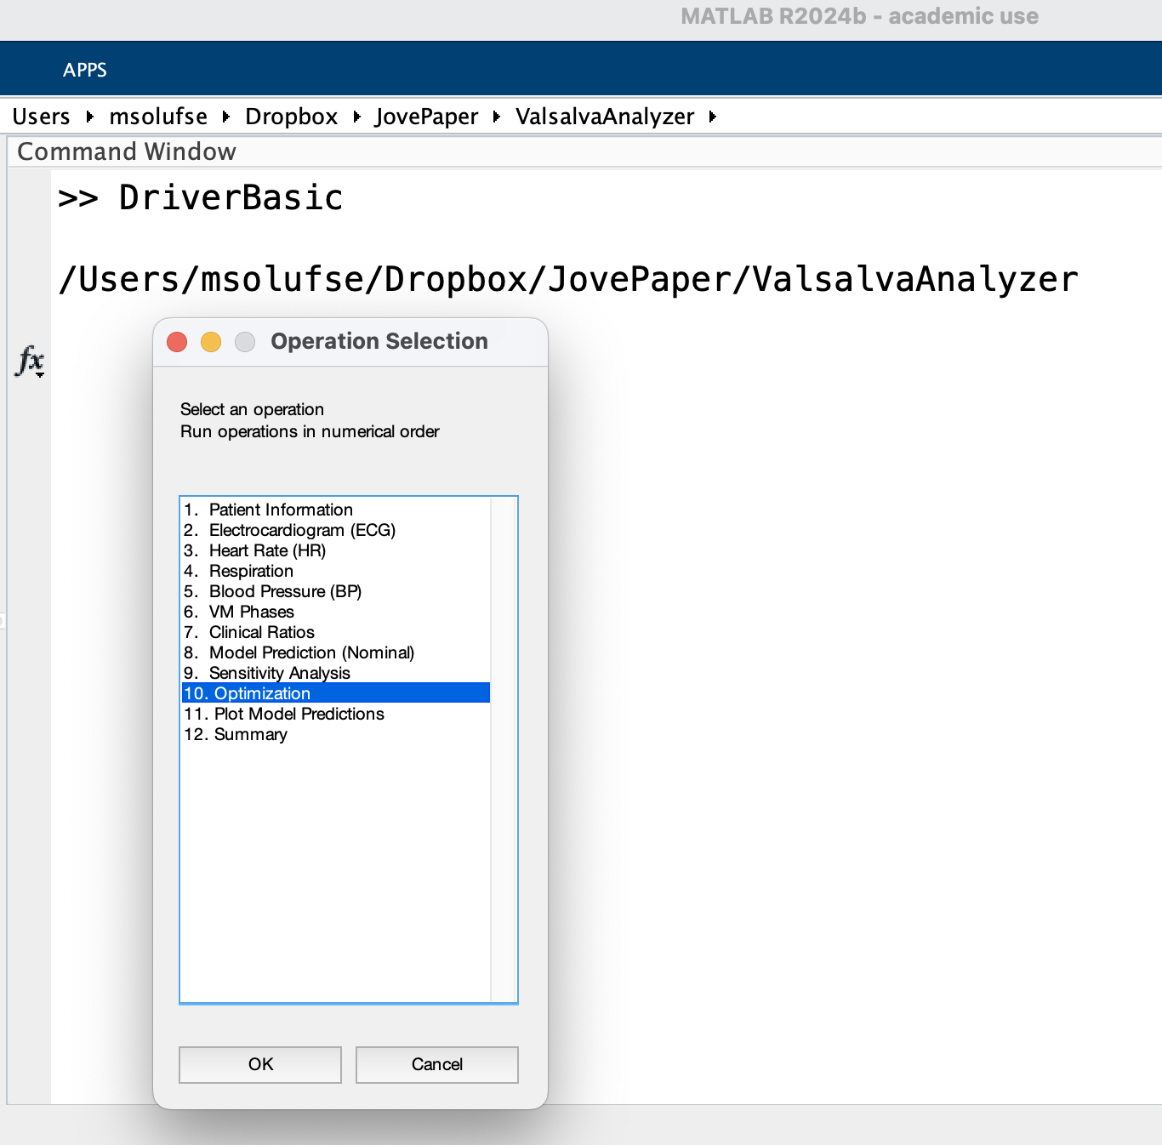The width and height of the screenshot is (1162, 1145).
Task: Select Plot Model Predictions entry
Action: click(x=299, y=714)
